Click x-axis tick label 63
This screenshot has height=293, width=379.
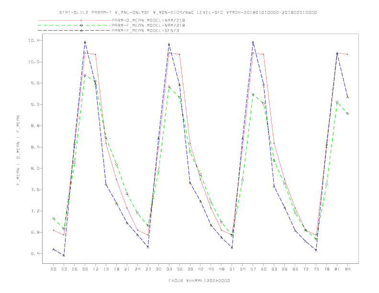(x=274, y=269)
